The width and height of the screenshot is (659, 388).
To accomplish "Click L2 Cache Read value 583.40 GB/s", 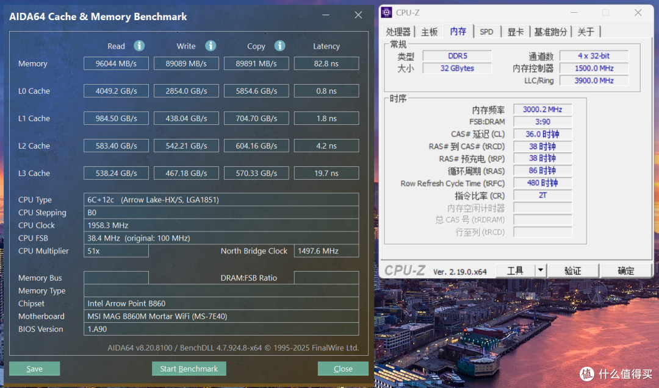I will tap(116, 146).
